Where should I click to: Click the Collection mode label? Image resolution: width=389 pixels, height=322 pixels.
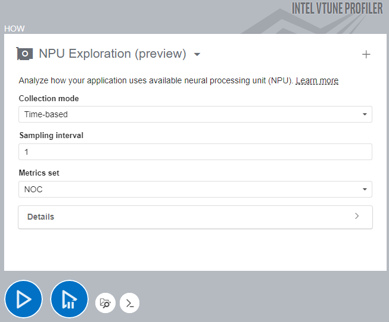(49, 98)
